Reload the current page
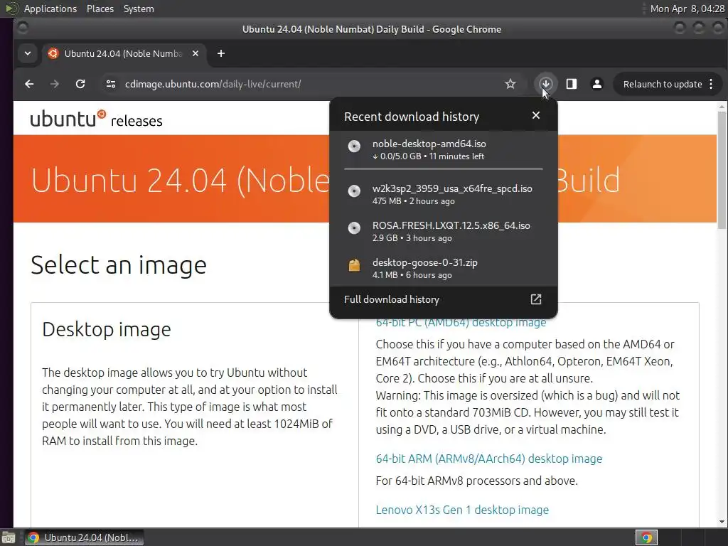This screenshot has width=728, height=546. pos(80,84)
